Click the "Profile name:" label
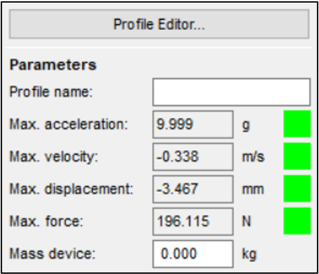This screenshot has height=274, width=319. (x=51, y=93)
